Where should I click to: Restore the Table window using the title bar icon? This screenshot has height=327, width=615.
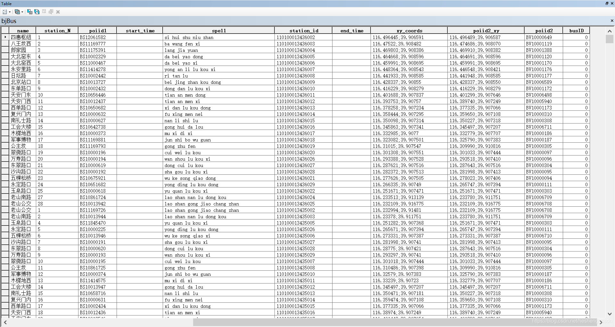607,4
